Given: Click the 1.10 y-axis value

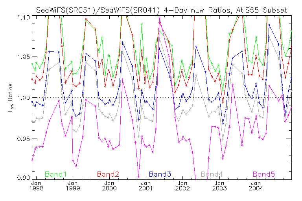Looking at the screenshot, I should pyautogui.click(x=24, y=18).
